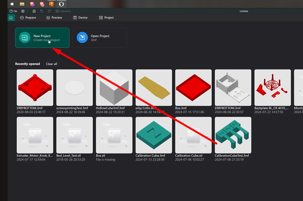Image resolution: width=303 pixels, height=201 pixels.
Task: Click the HollowCube3mf.3mf file name
Action: (x=110, y=108)
